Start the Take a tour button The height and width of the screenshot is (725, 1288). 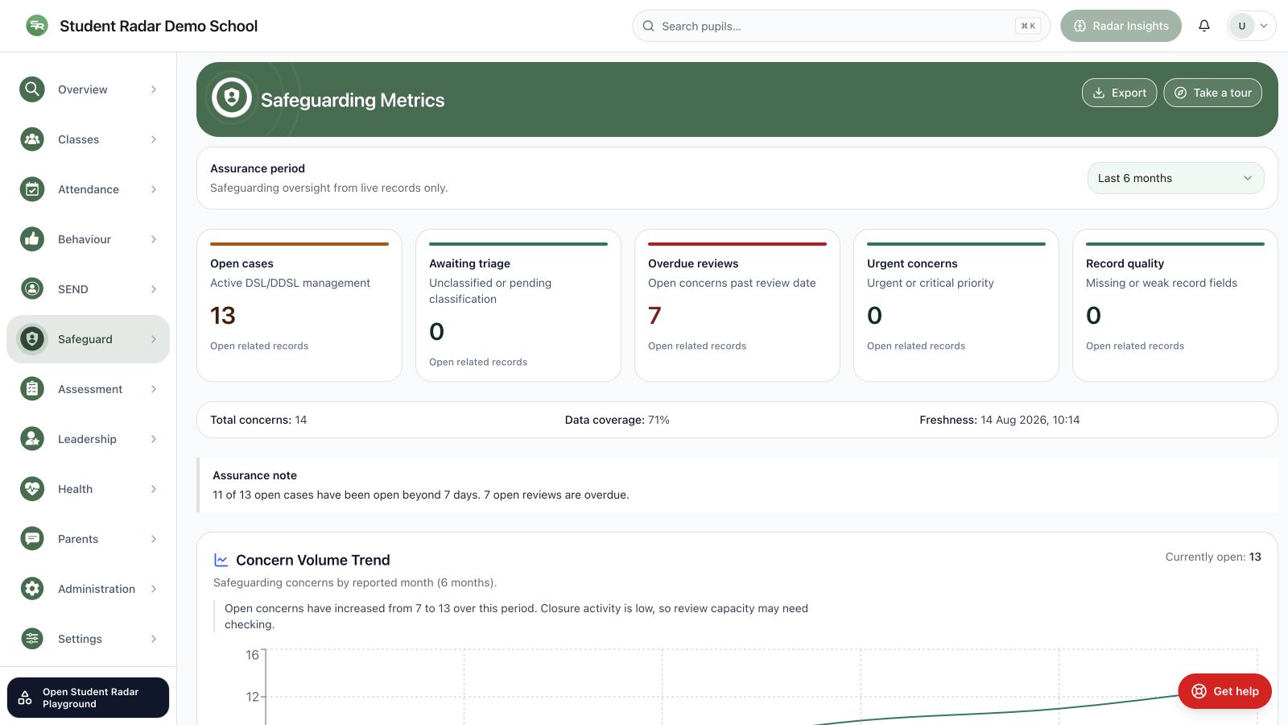pos(1212,93)
